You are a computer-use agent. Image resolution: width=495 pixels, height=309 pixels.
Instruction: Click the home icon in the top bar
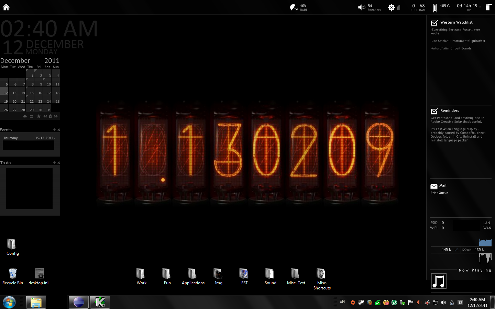coord(6,7)
